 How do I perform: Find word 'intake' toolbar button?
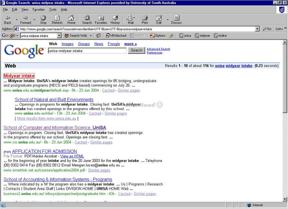point(220,36)
